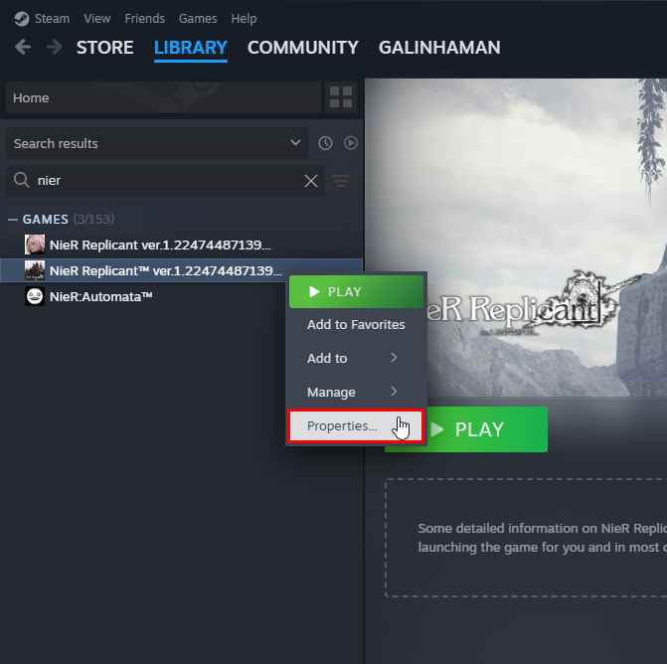Open the STORE tab
The height and width of the screenshot is (664, 667).
105,48
